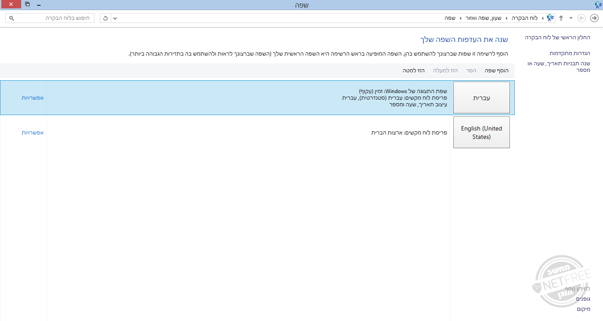This screenshot has width=603, height=321.
Task: Click the text 'פריסת לוח מקשים: ארצות הברית'
Action: coord(409,132)
